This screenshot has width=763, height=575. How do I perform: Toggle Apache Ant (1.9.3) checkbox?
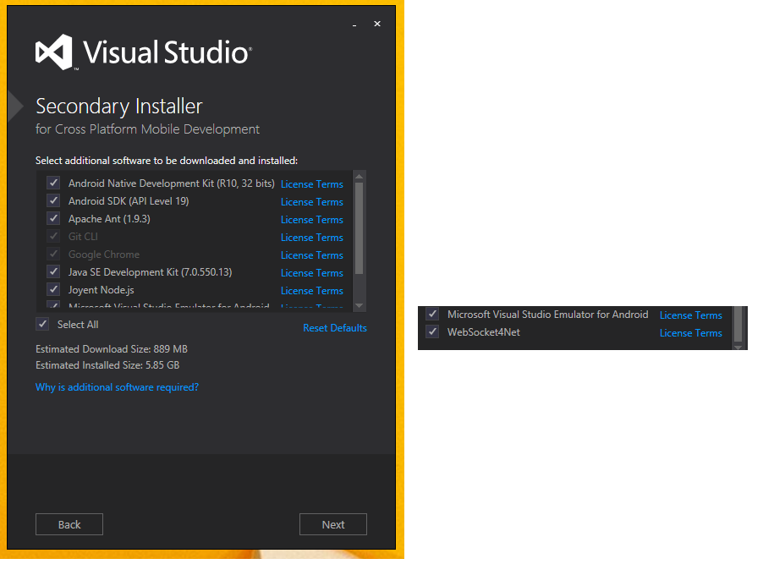[x=53, y=218]
